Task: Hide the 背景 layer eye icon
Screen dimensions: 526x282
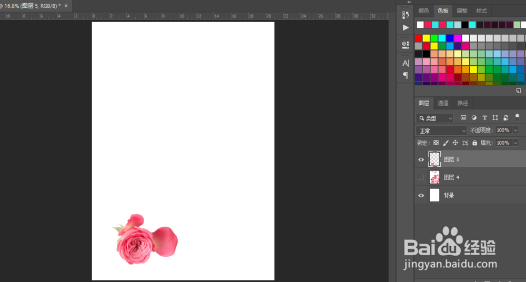Action: coord(421,195)
